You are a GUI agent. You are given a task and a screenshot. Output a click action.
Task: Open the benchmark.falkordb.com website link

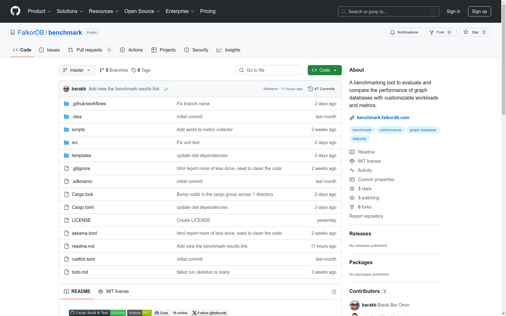(383, 118)
